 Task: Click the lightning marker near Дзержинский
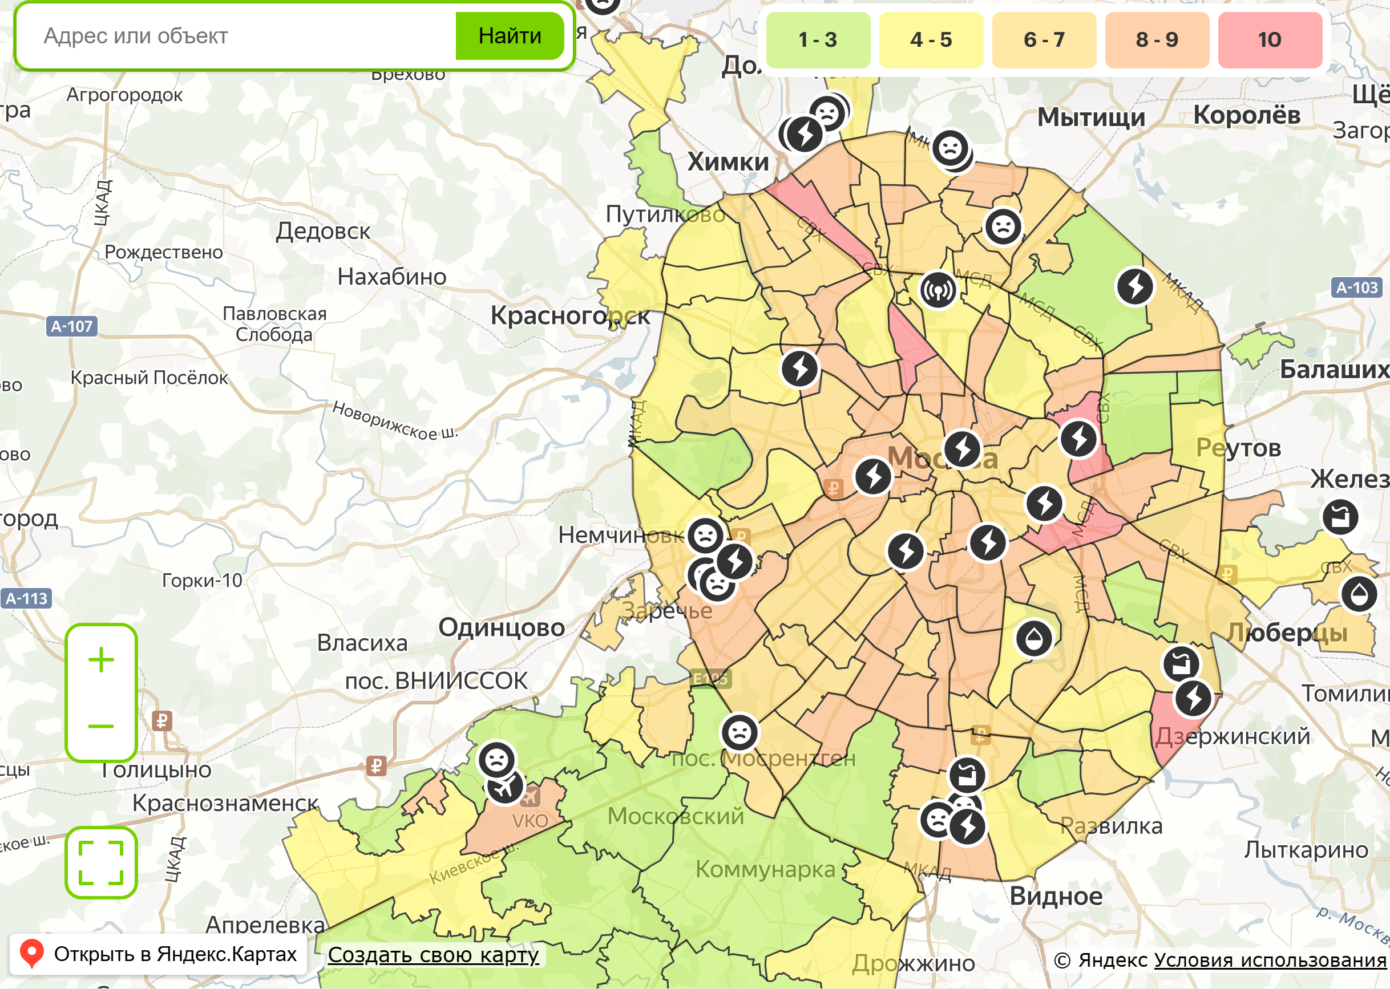click(x=1193, y=698)
